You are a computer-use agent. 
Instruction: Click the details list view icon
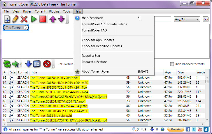(x=37, y=64)
